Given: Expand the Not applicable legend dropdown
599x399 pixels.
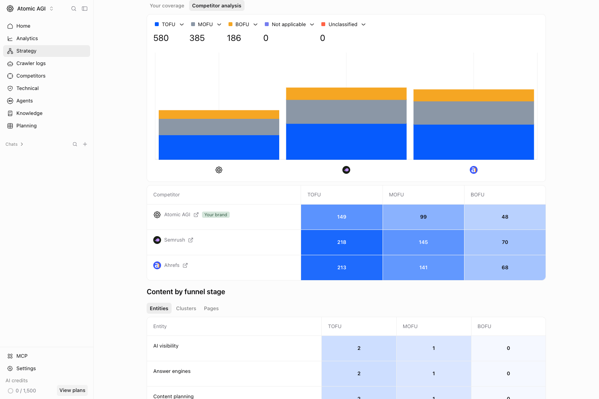Looking at the screenshot, I should pos(312,25).
